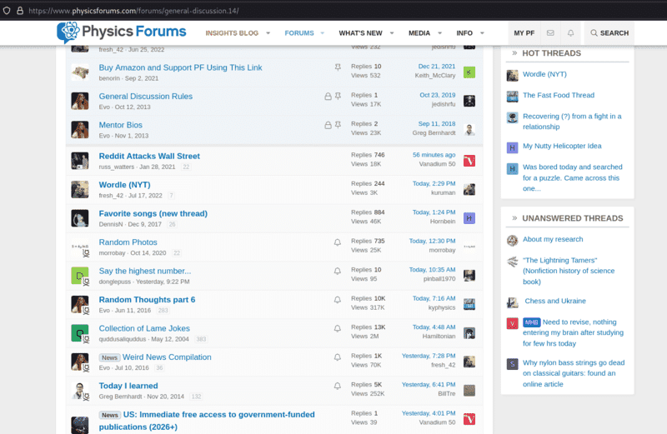
Task: Open the inbox envelope icon in header
Action: pos(550,32)
